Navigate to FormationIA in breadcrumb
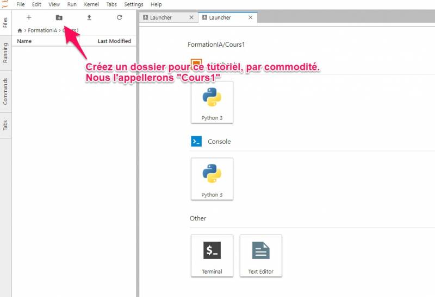The image size is (435, 297). pyautogui.click(x=43, y=30)
